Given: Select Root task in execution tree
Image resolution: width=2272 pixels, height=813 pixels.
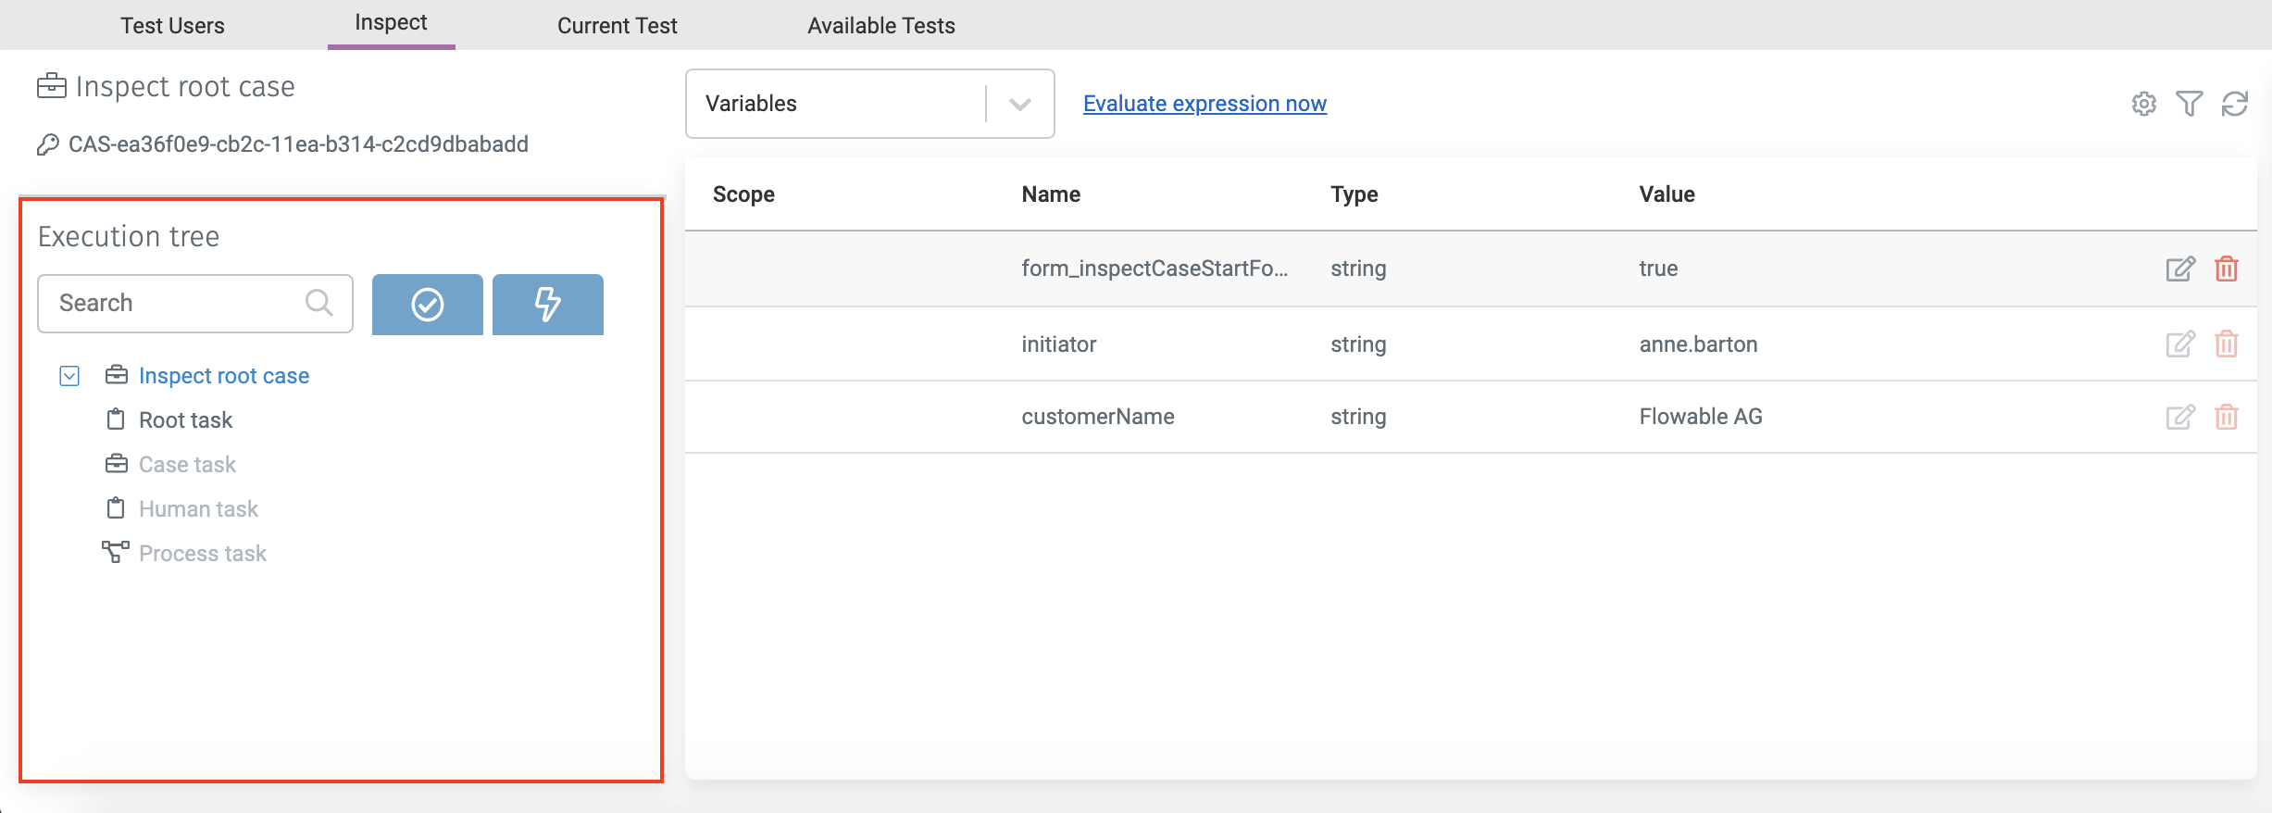Looking at the screenshot, I should pos(185,420).
